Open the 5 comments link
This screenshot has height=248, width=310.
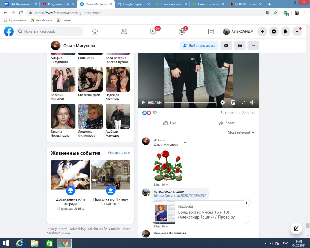click(x=230, y=113)
